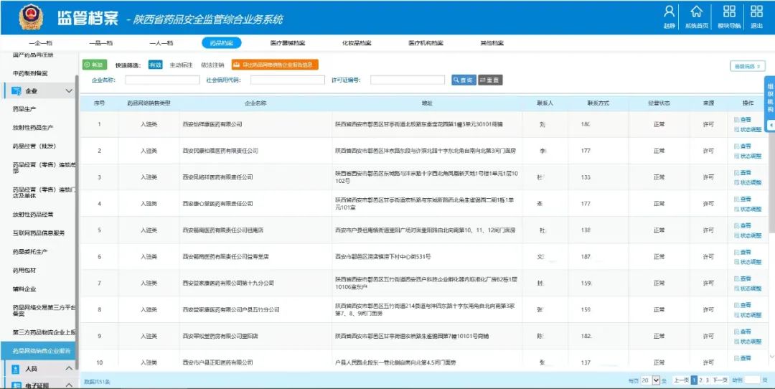The image size is (775, 389).
Task: Select the 有效 quick filter
Action: coord(155,65)
